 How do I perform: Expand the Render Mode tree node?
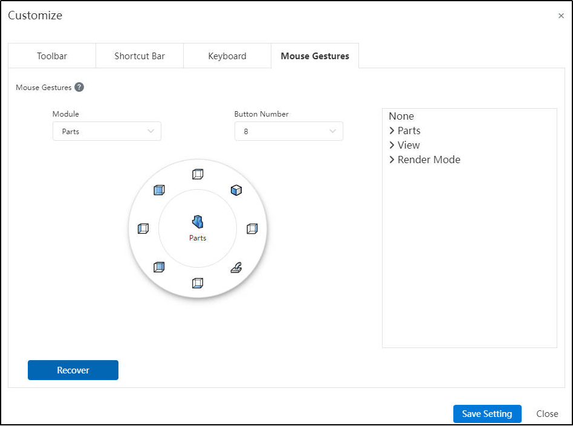click(x=392, y=160)
